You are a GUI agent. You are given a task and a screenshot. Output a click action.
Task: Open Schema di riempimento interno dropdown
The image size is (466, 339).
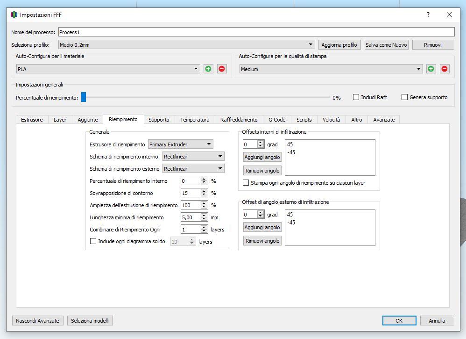[193, 156]
